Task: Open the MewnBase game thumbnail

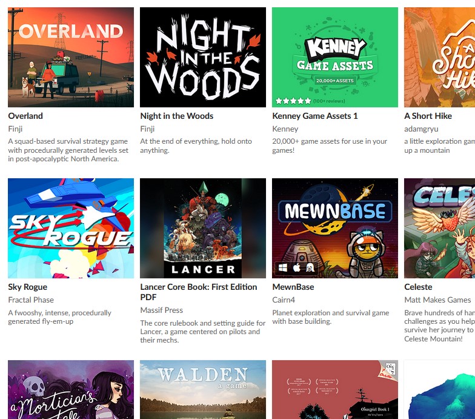Action: point(335,228)
